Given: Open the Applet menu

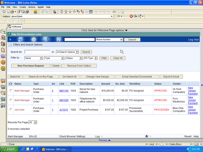Looking at the screenshot, I should click(x=41, y=7).
